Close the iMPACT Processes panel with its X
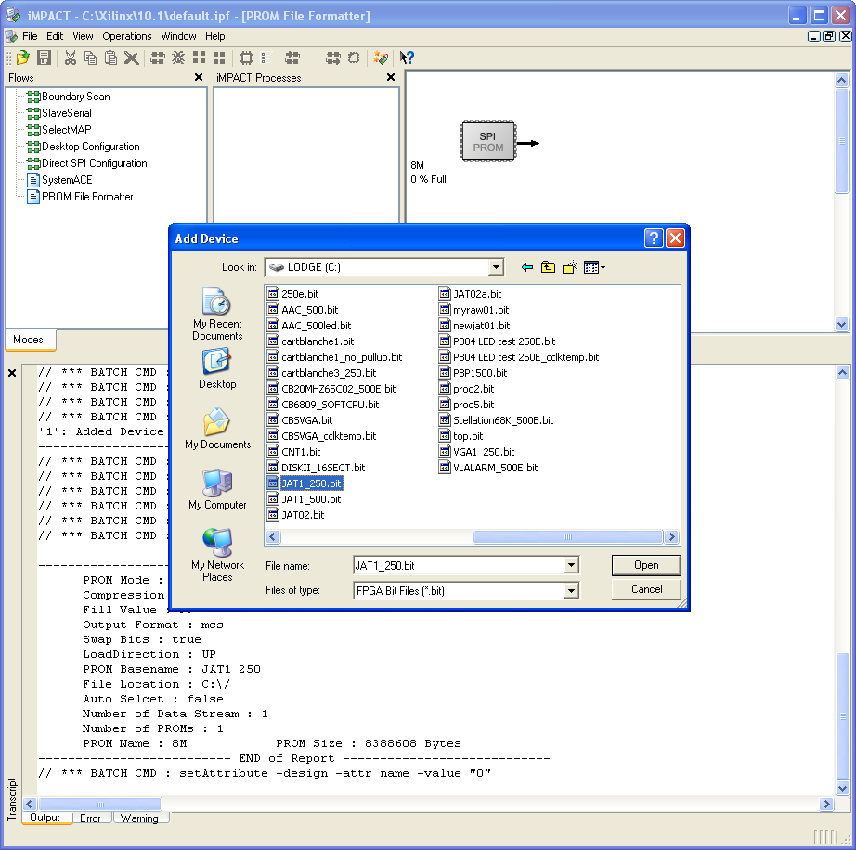Screen dimensions: 856x850 390,77
